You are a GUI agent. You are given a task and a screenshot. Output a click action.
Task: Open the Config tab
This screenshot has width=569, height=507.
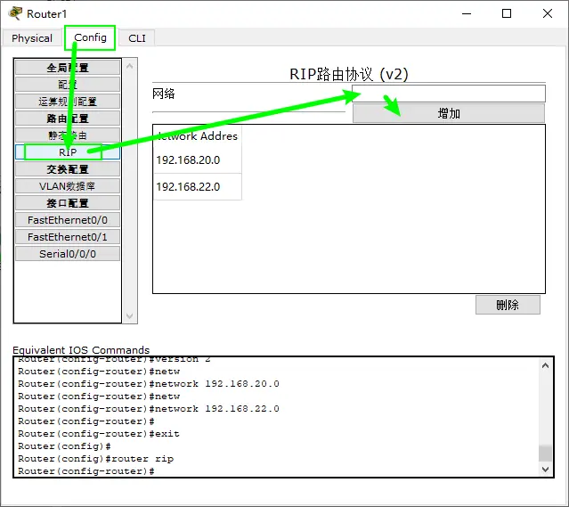(90, 37)
